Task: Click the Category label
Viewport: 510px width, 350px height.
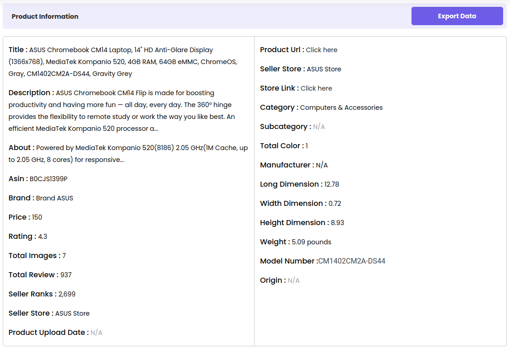Action: tap(279, 107)
